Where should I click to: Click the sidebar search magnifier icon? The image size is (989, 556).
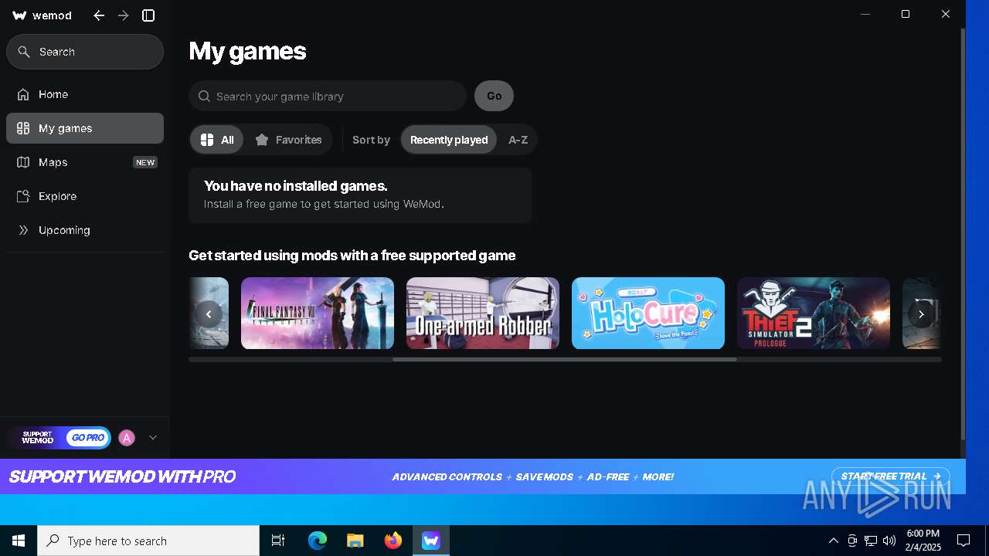[x=24, y=52]
